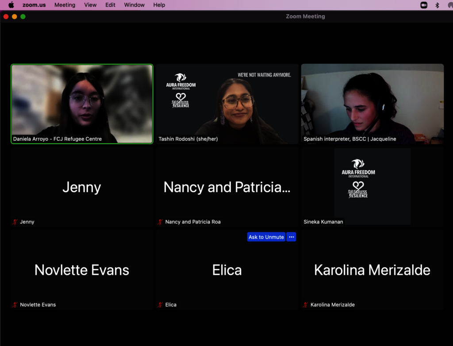Open the Meeting menu
The height and width of the screenshot is (346, 453).
(65, 5)
